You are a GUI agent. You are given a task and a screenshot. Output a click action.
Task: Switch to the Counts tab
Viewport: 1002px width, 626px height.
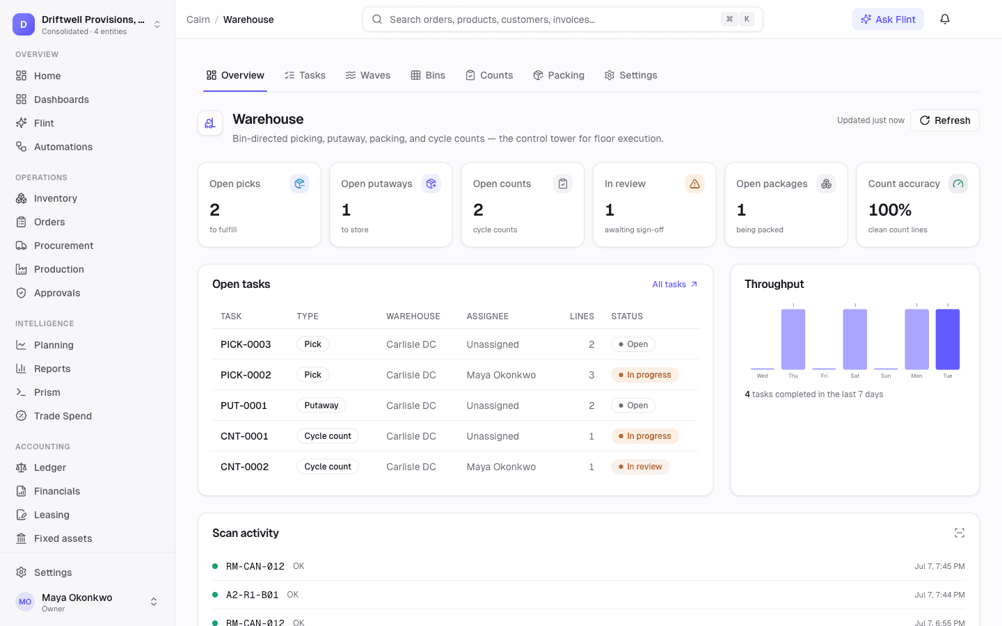pyautogui.click(x=489, y=75)
